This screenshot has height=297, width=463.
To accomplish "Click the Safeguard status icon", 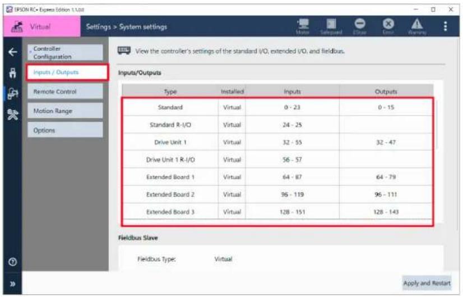I will (x=331, y=26).
